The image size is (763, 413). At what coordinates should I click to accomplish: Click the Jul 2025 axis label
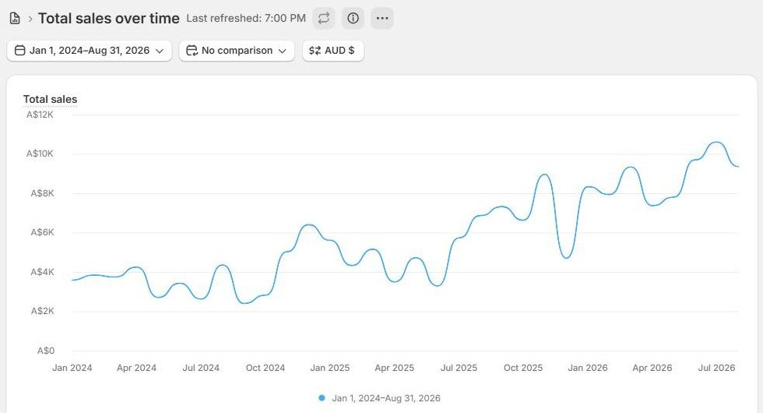459,368
